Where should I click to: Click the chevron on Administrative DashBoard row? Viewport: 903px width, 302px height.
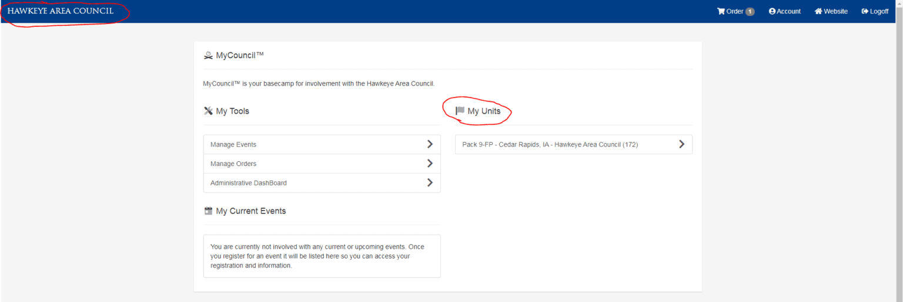tap(430, 183)
